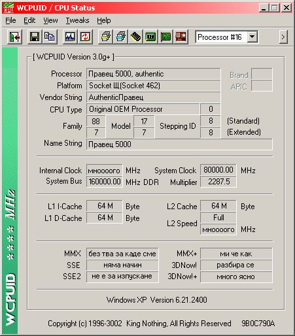This screenshot has width=295, height=336.
Task: Click the memory module chip icon
Action: tap(135, 37)
